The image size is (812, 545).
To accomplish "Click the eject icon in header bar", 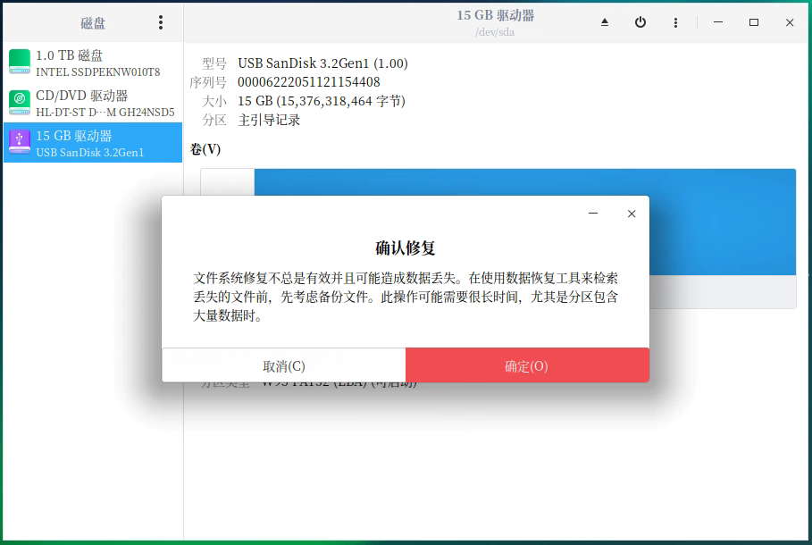I will (605, 22).
